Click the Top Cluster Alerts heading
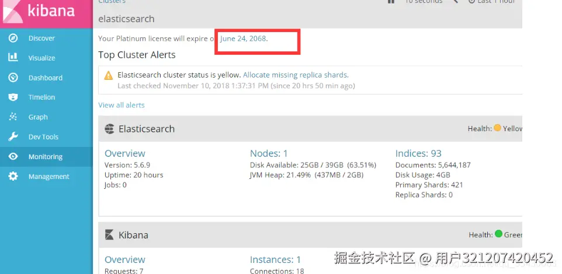 coord(137,55)
